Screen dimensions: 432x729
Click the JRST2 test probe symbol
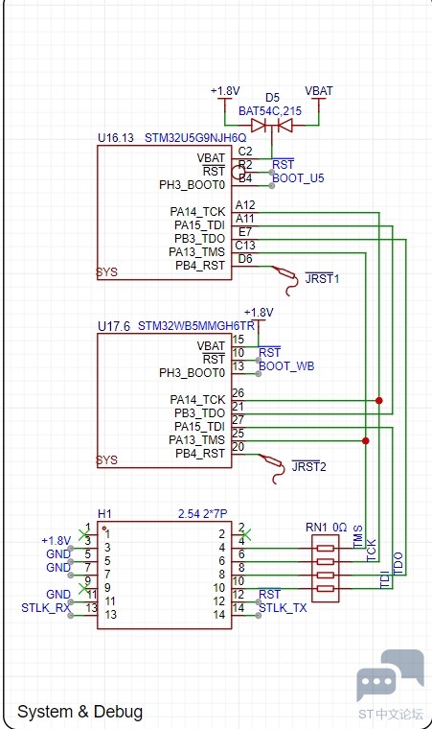pos(272,469)
